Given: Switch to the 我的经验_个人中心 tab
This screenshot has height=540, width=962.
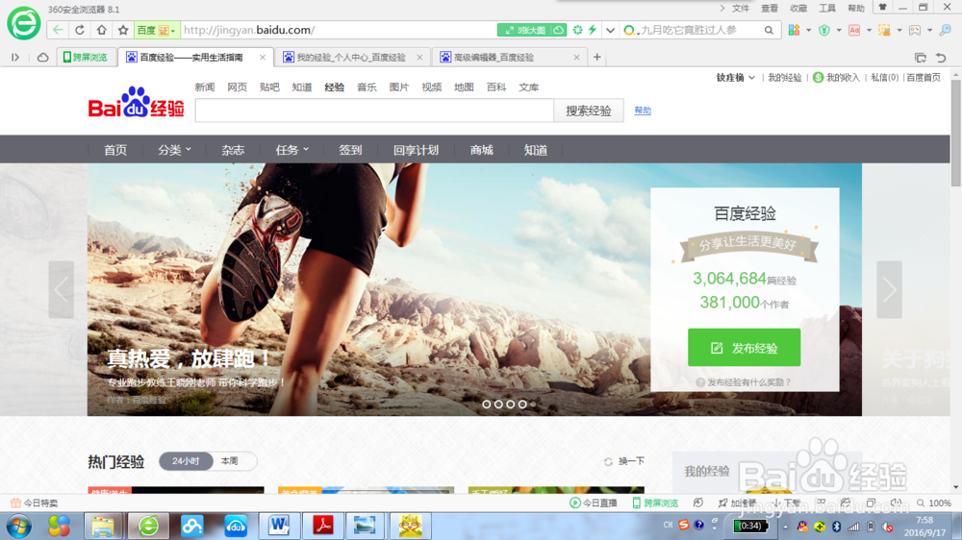Looking at the screenshot, I should pyautogui.click(x=351, y=57).
